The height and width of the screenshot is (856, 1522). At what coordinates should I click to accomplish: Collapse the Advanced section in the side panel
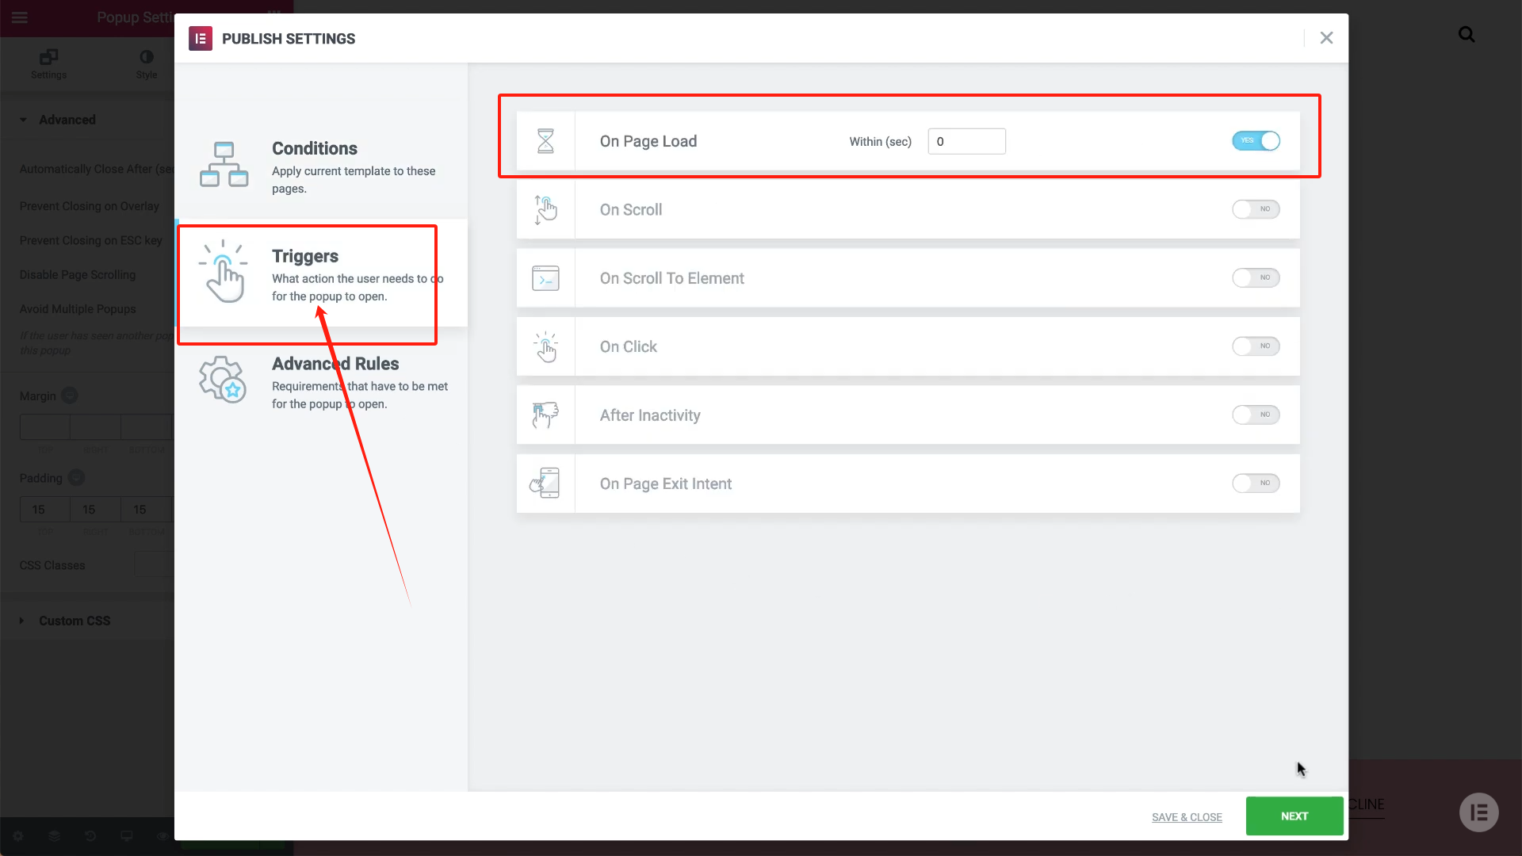coord(67,120)
